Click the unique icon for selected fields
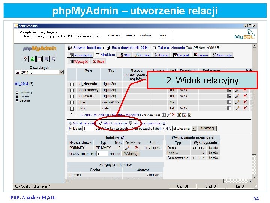 coord(184,115)
